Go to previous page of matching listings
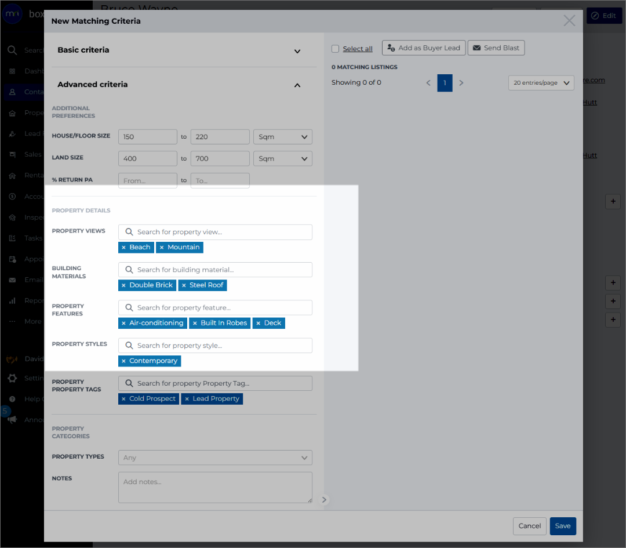The width and height of the screenshot is (626, 548). 428,83
